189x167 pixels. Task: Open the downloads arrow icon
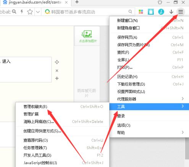tap(171, 12)
